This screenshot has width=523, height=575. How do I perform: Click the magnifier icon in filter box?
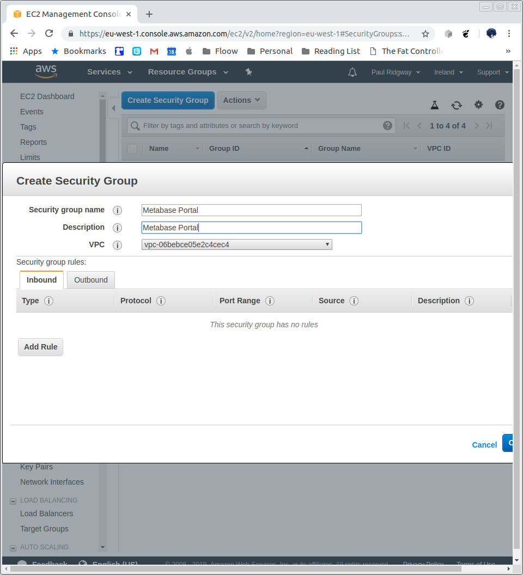click(x=135, y=126)
